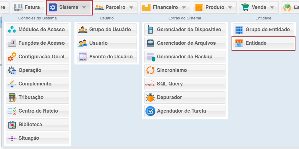299x149 pixels.
Task: Click the Módulos de Acesso cubes icon
Action: [12, 30]
